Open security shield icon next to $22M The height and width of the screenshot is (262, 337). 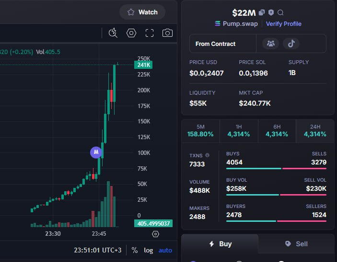point(271,12)
